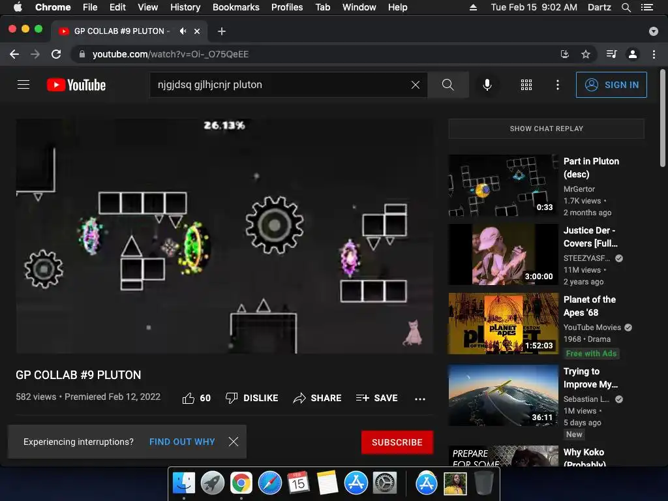Open the History menu
668x501 pixels.
[185, 7]
